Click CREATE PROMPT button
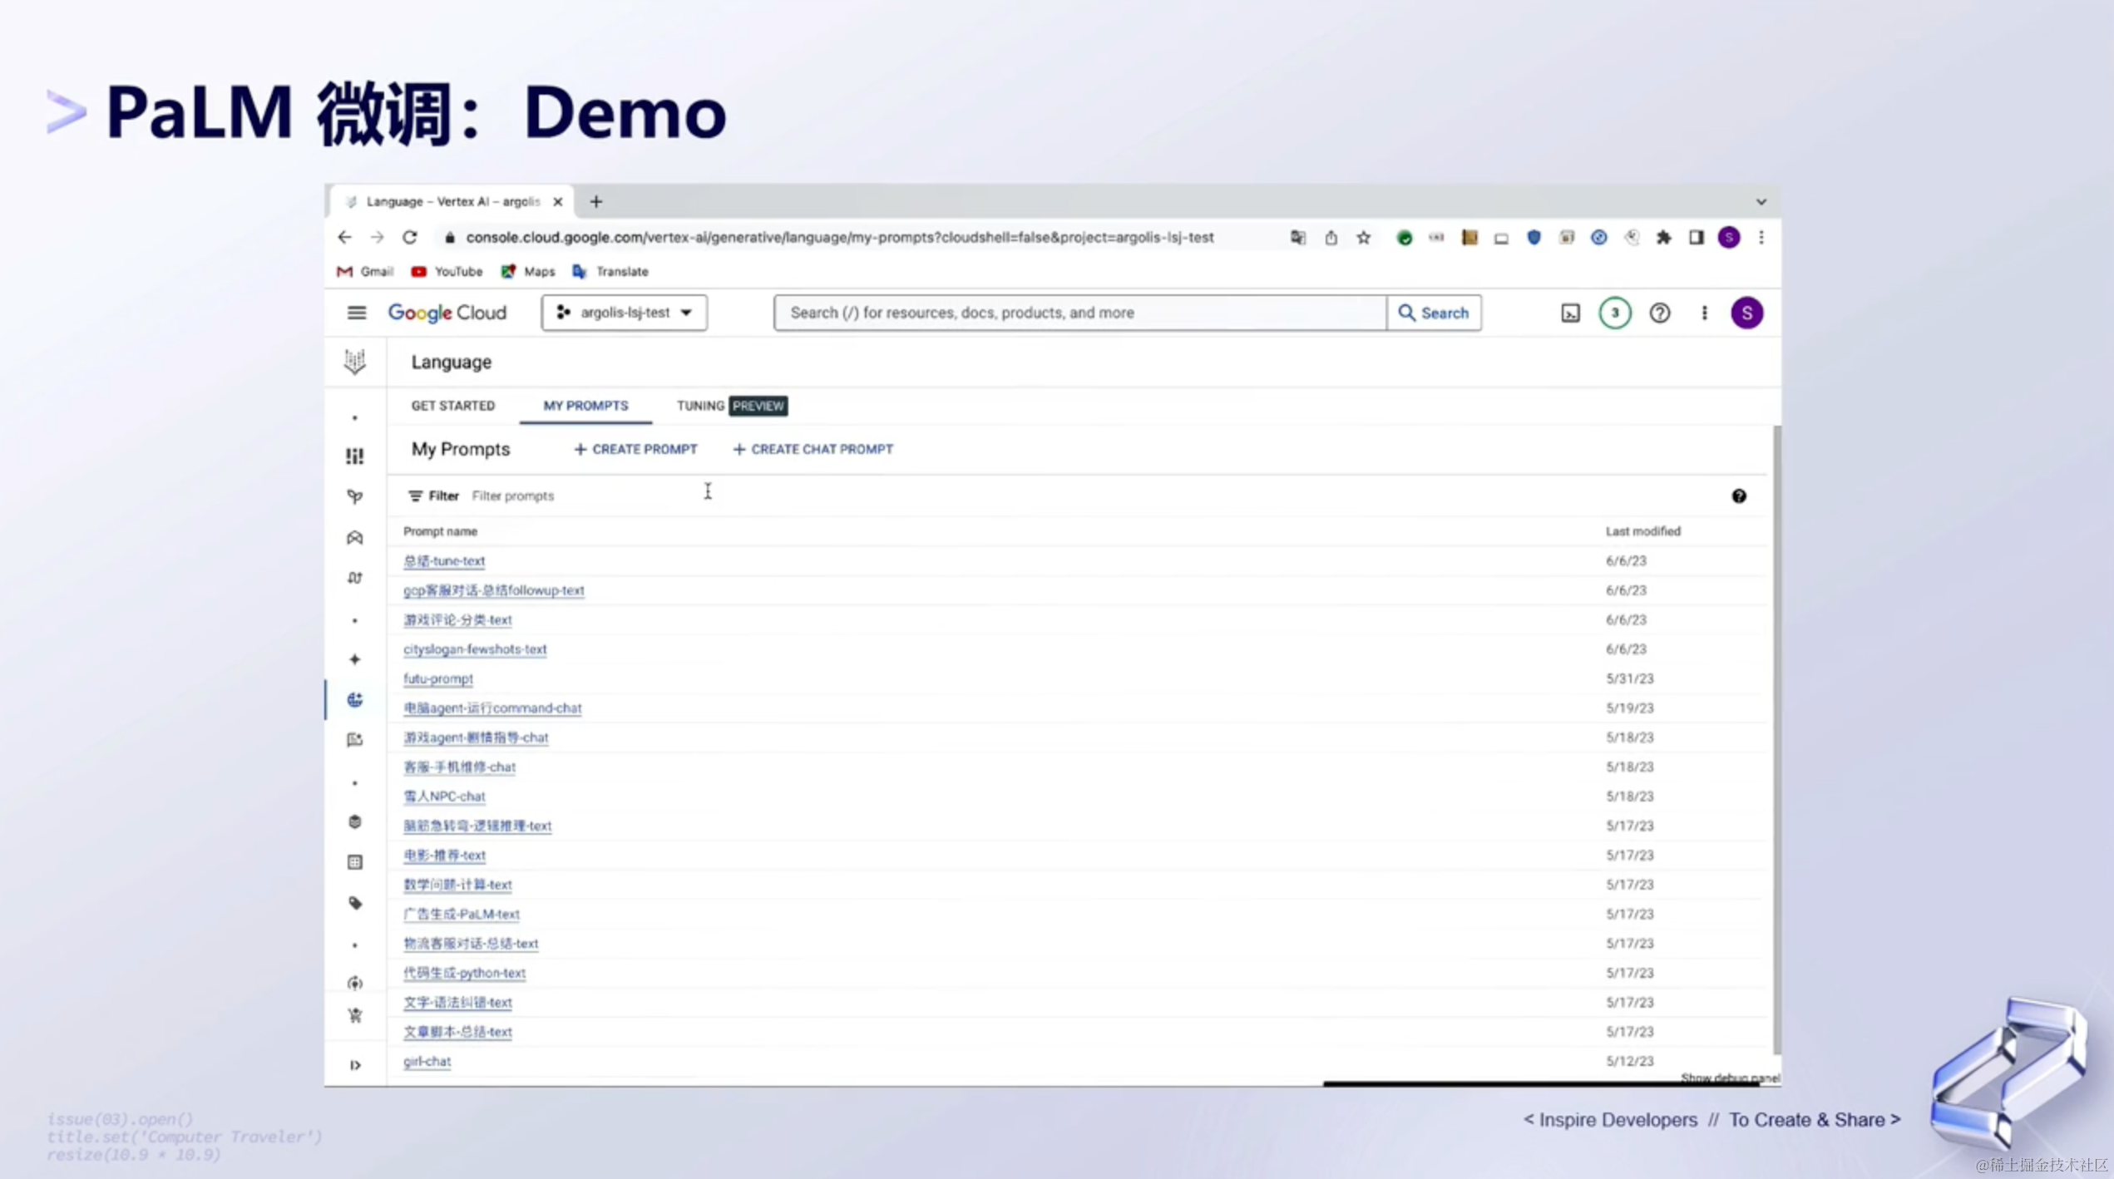2114x1179 pixels. tap(635, 449)
